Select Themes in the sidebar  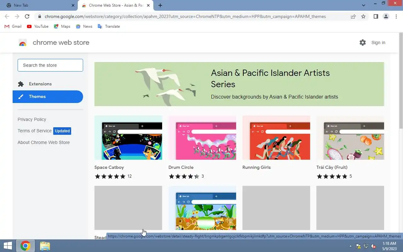pos(48,97)
